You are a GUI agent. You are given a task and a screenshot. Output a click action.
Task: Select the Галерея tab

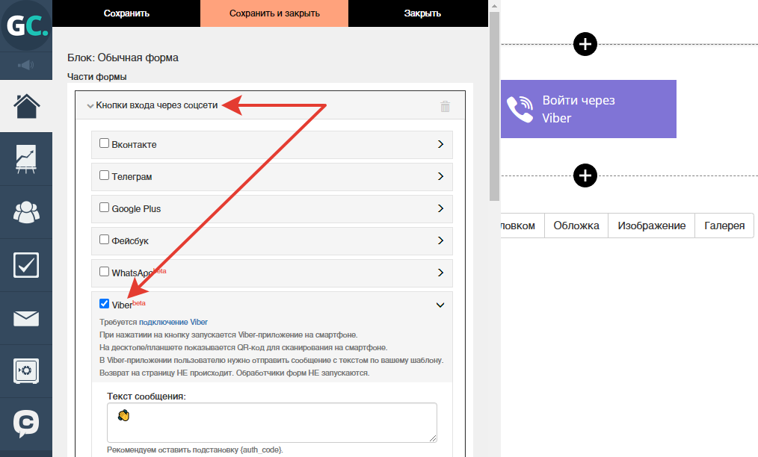pyautogui.click(x=724, y=226)
